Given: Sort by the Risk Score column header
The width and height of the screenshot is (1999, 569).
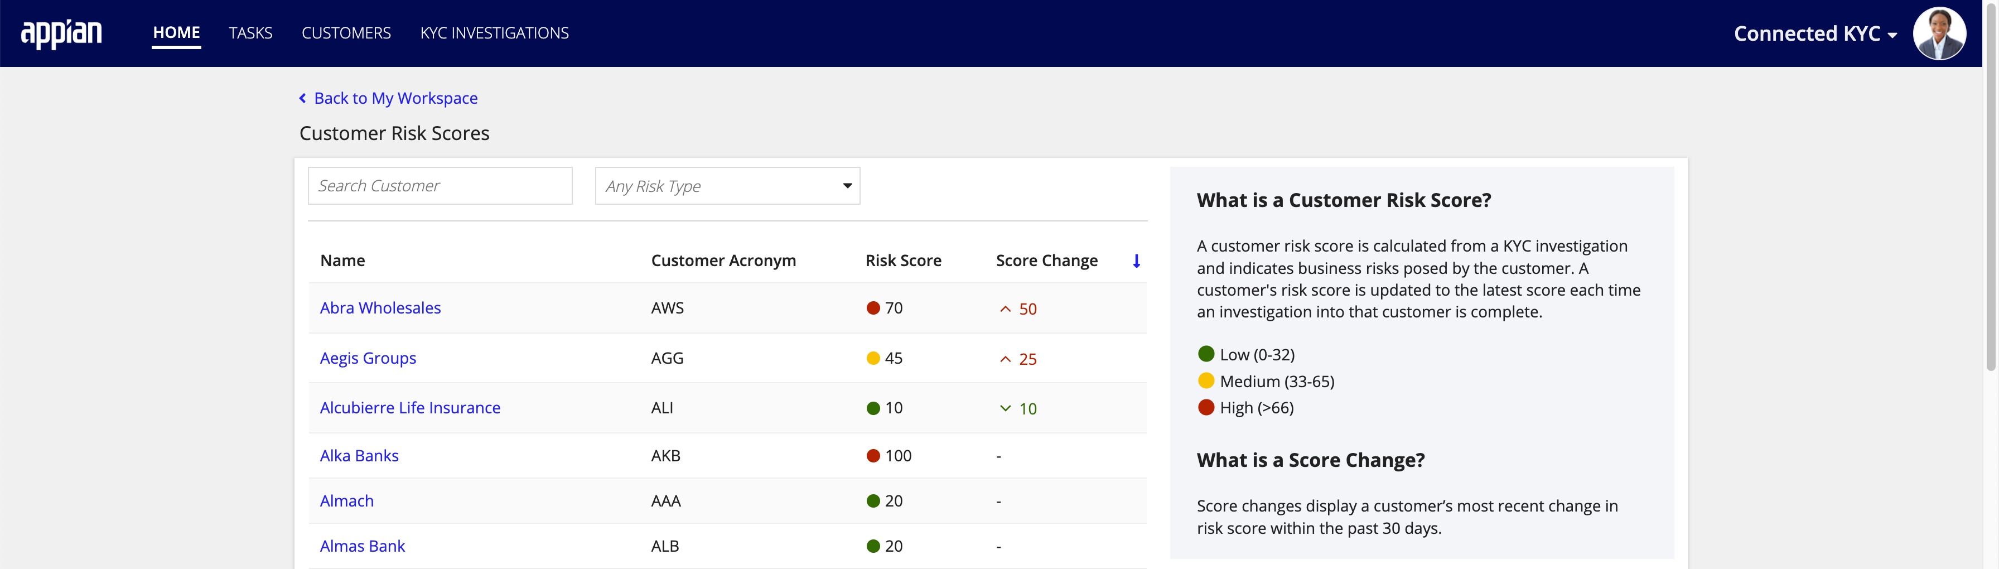Looking at the screenshot, I should (x=903, y=261).
